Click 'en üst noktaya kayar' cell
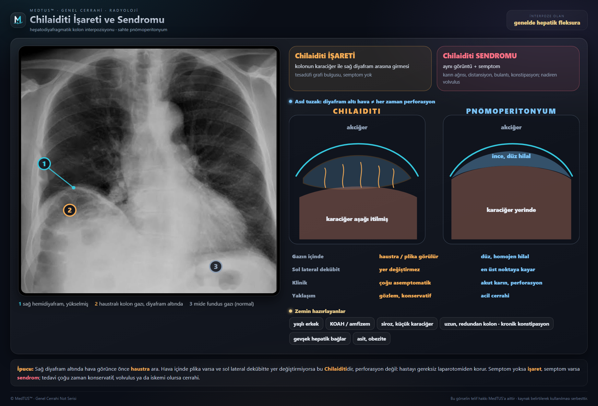598x406 pixels. click(508, 269)
